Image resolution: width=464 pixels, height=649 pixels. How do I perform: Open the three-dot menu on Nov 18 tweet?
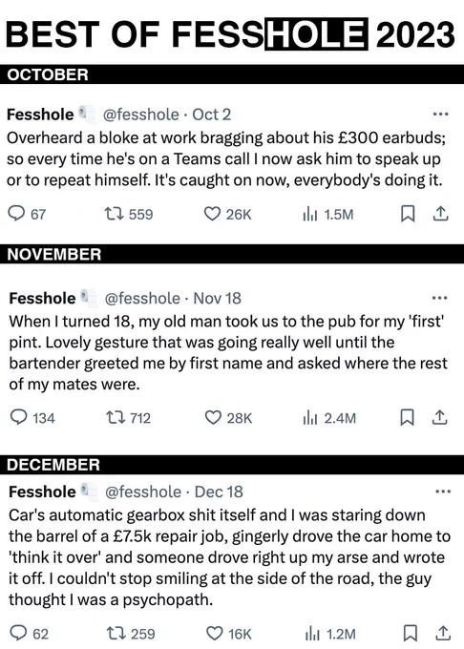pyautogui.click(x=439, y=298)
